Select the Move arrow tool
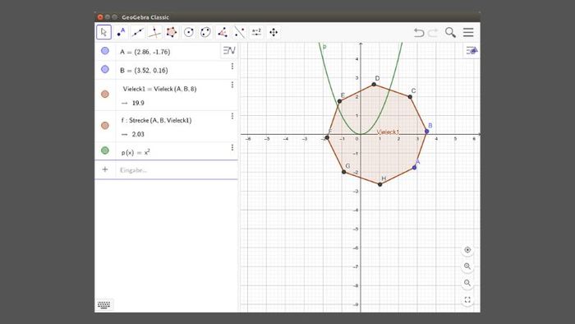The image size is (575, 324). tap(103, 32)
